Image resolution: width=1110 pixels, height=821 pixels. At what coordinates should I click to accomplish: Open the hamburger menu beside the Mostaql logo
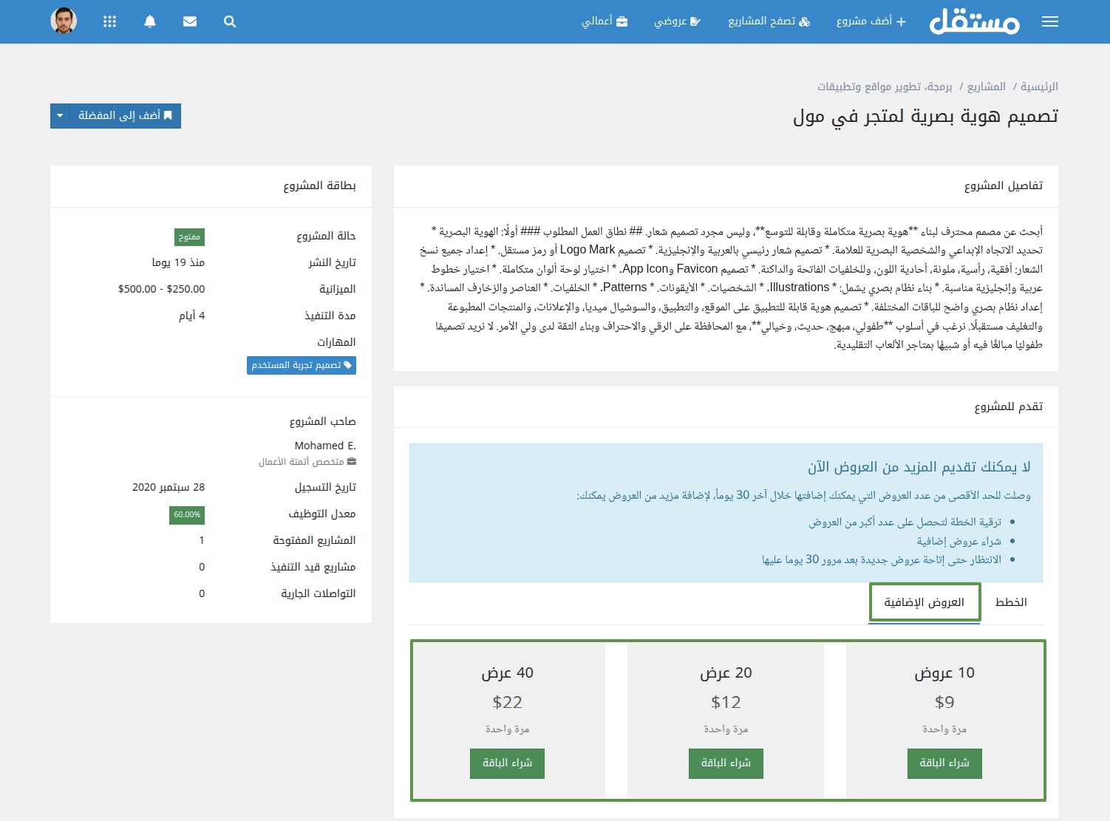[1050, 21]
